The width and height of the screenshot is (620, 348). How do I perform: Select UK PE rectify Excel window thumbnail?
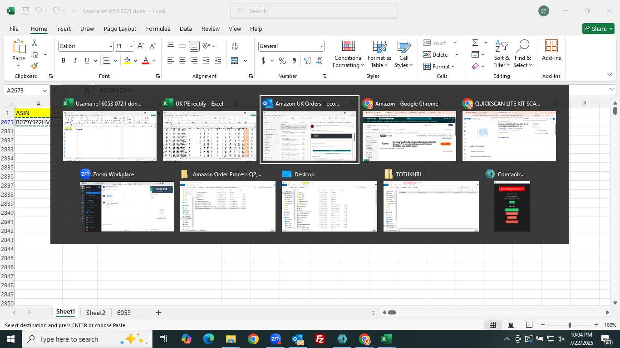[x=210, y=130]
